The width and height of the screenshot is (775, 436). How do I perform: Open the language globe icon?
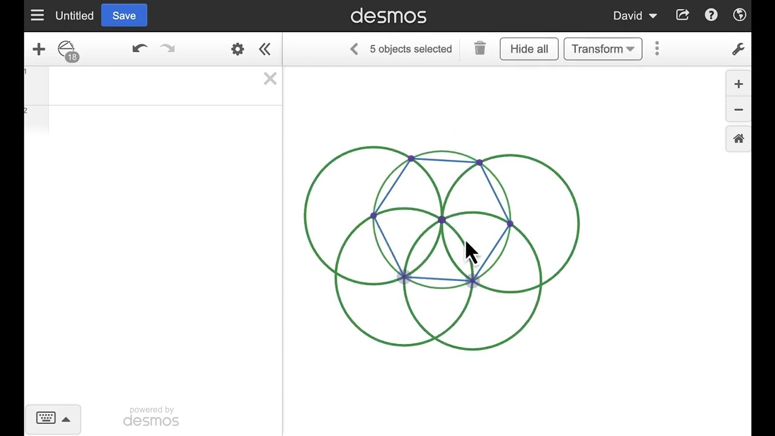(739, 15)
